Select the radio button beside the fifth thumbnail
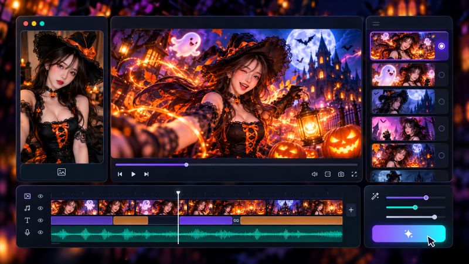This screenshot has width=469, height=264. (441, 155)
